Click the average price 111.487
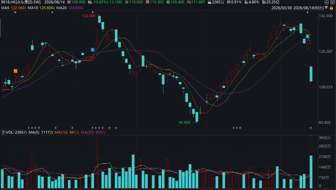The width and height of the screenshot is (336, 190). click(x=198, y=2)
